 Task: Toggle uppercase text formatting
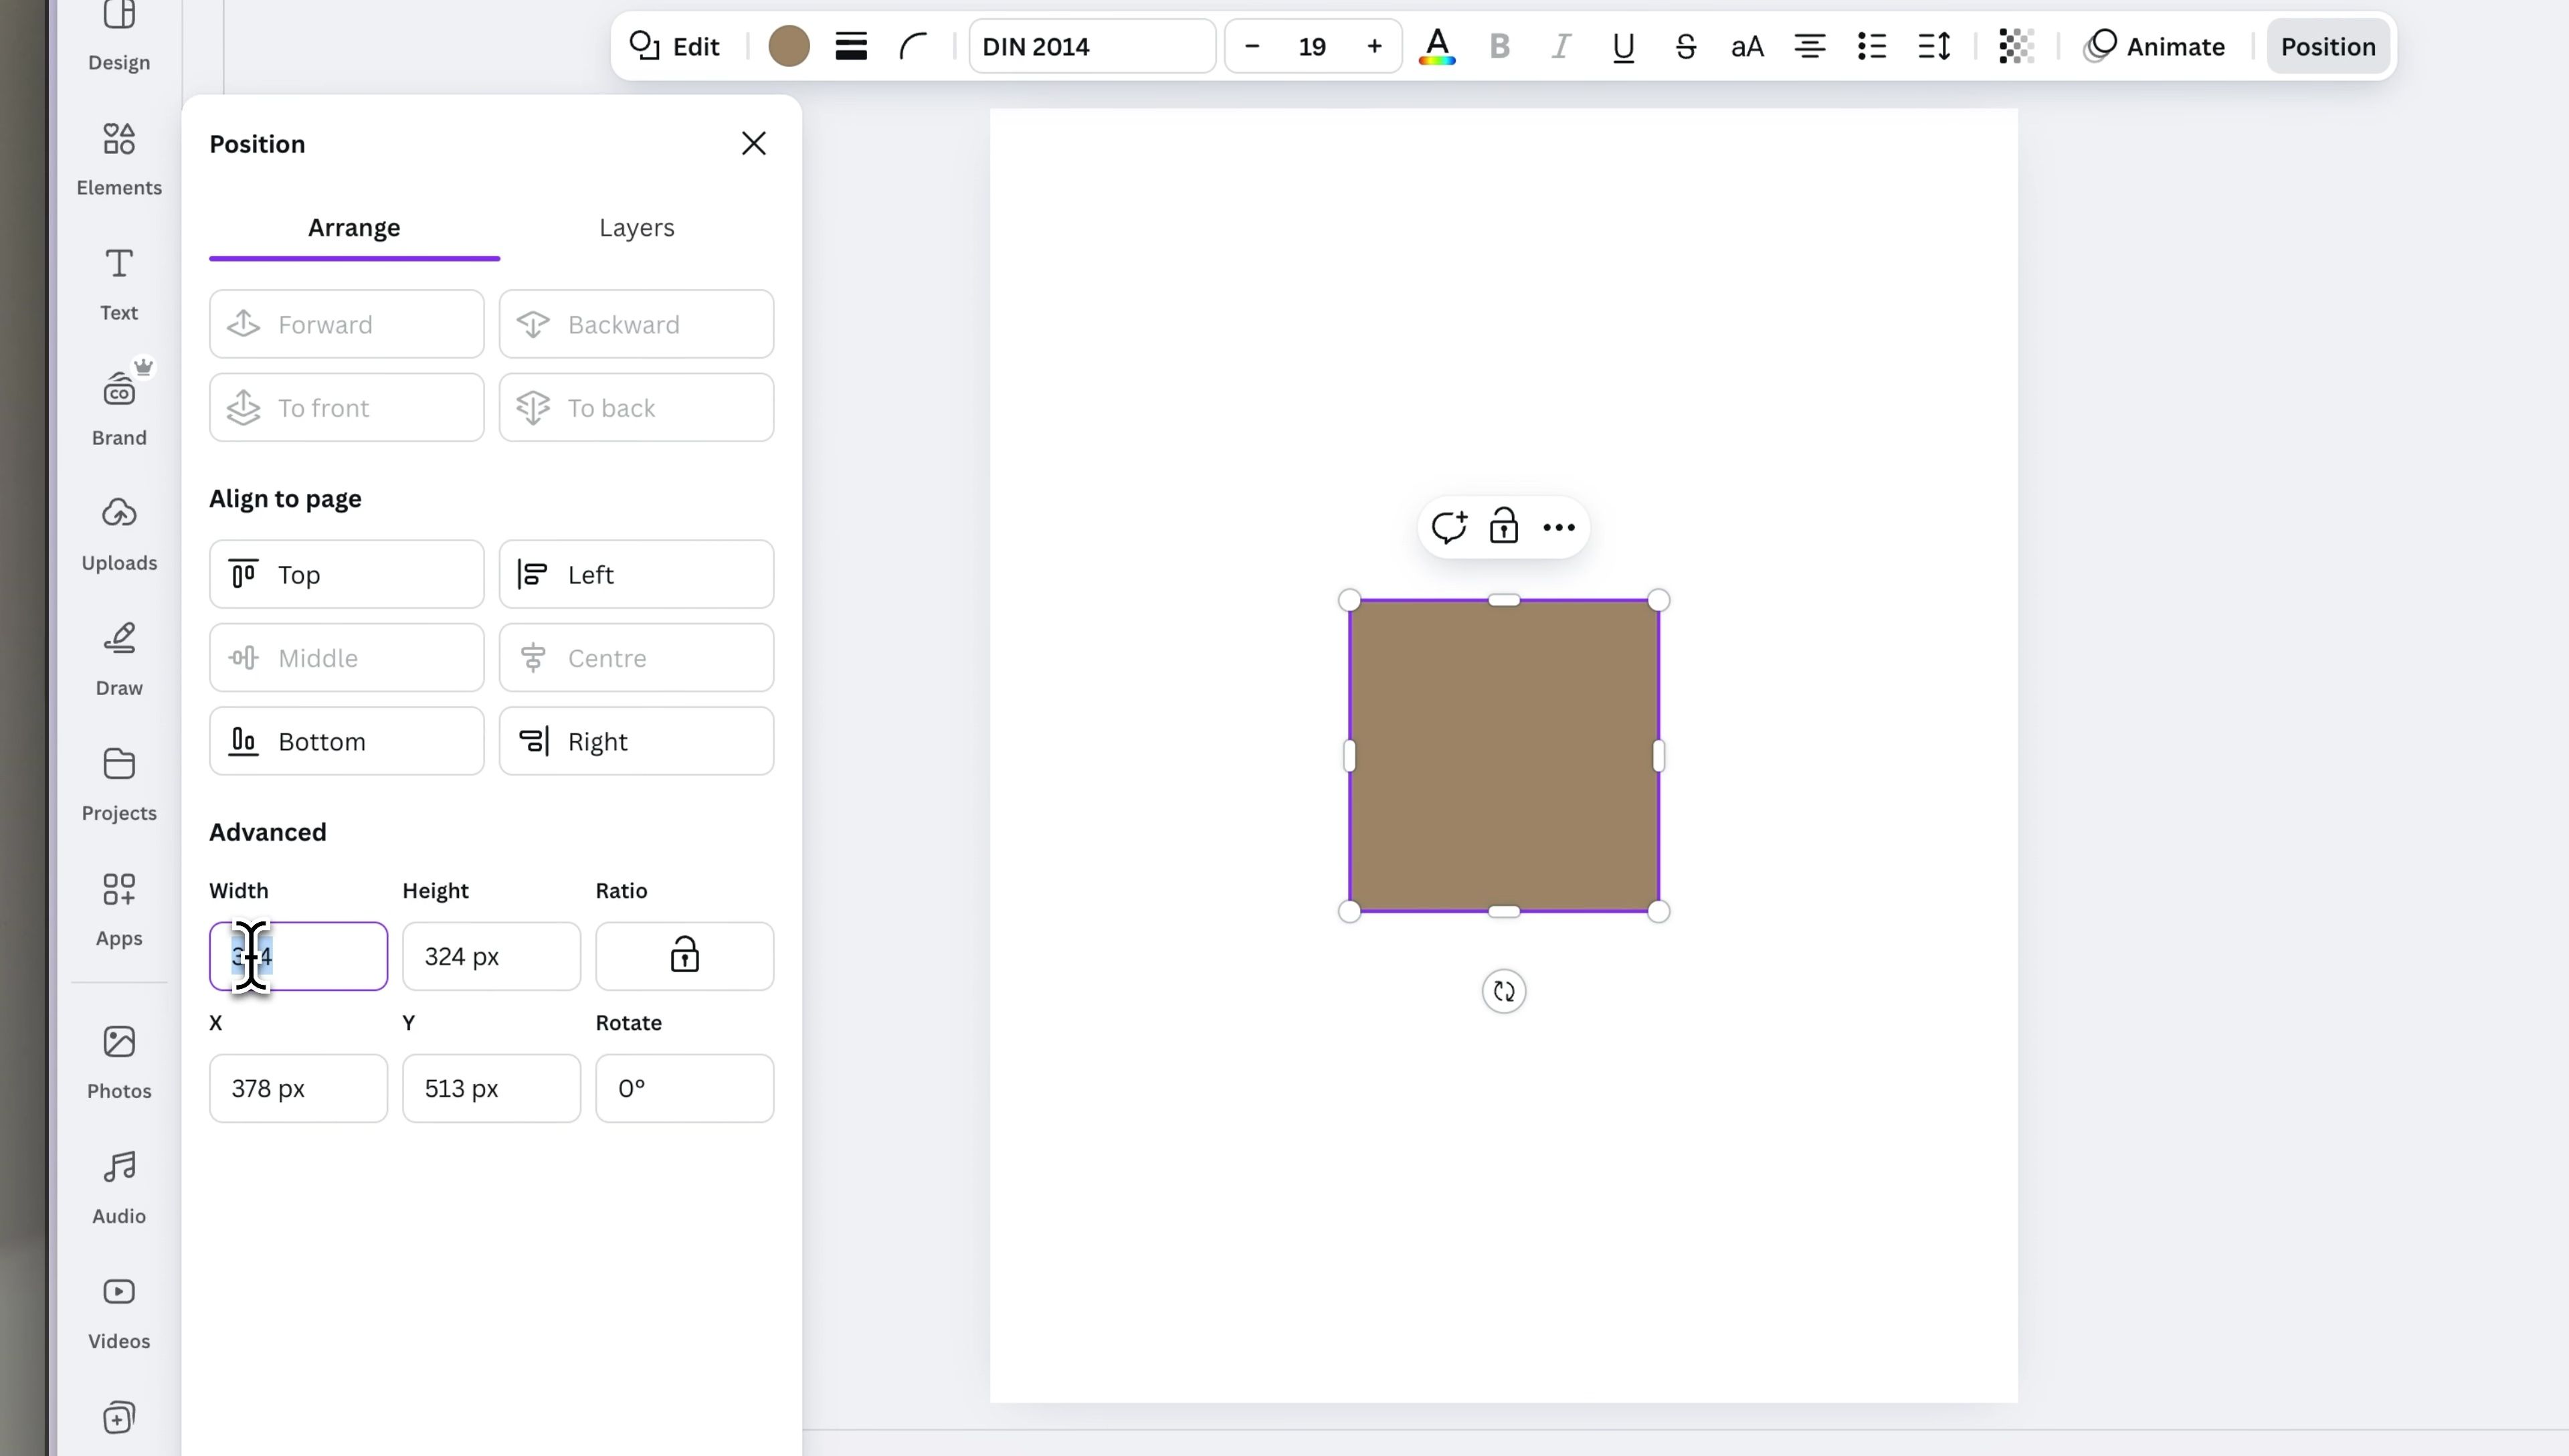(x=1747, y=46)
